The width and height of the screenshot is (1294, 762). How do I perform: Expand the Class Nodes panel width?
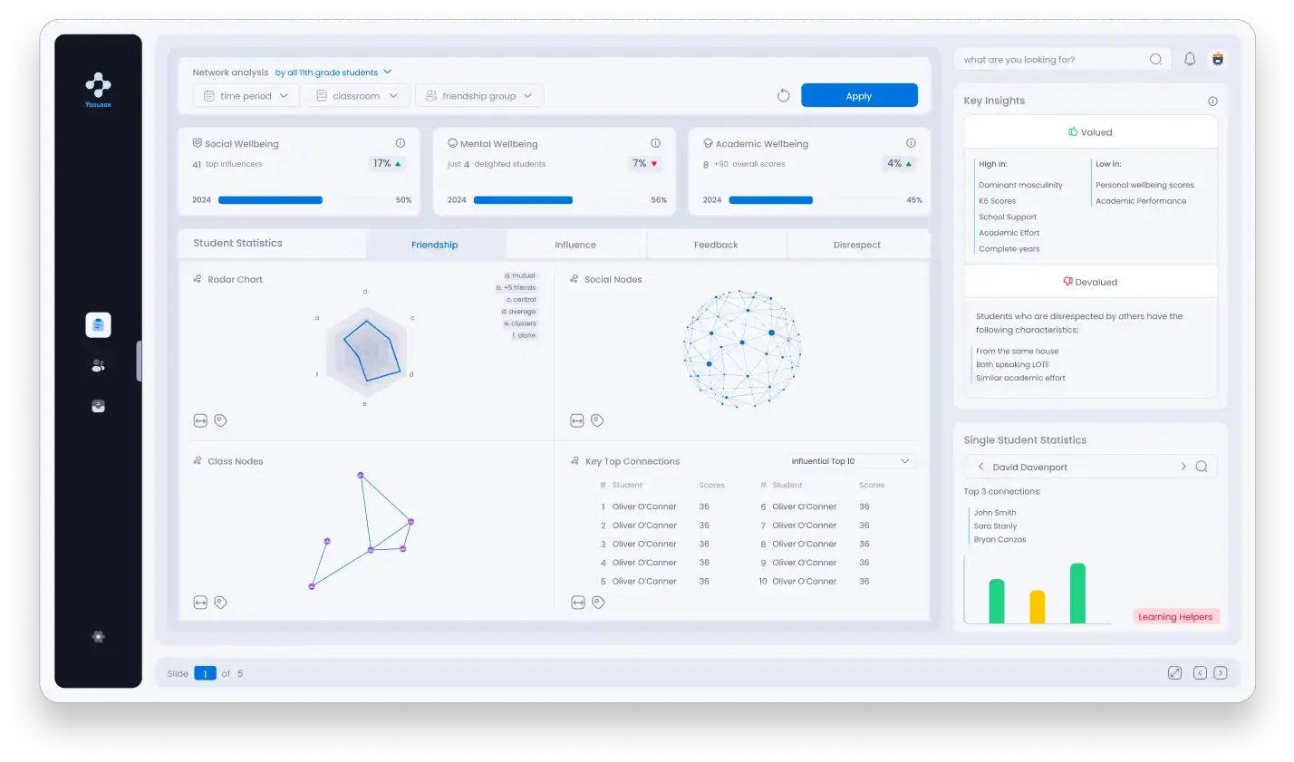pyautogui.click(x=200, y=603)
